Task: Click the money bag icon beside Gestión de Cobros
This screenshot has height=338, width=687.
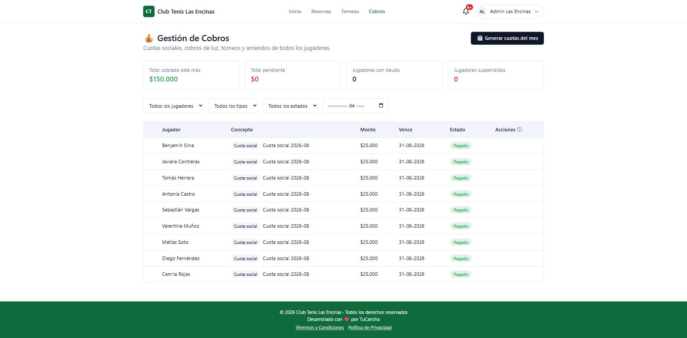Action: click(149, 38)
